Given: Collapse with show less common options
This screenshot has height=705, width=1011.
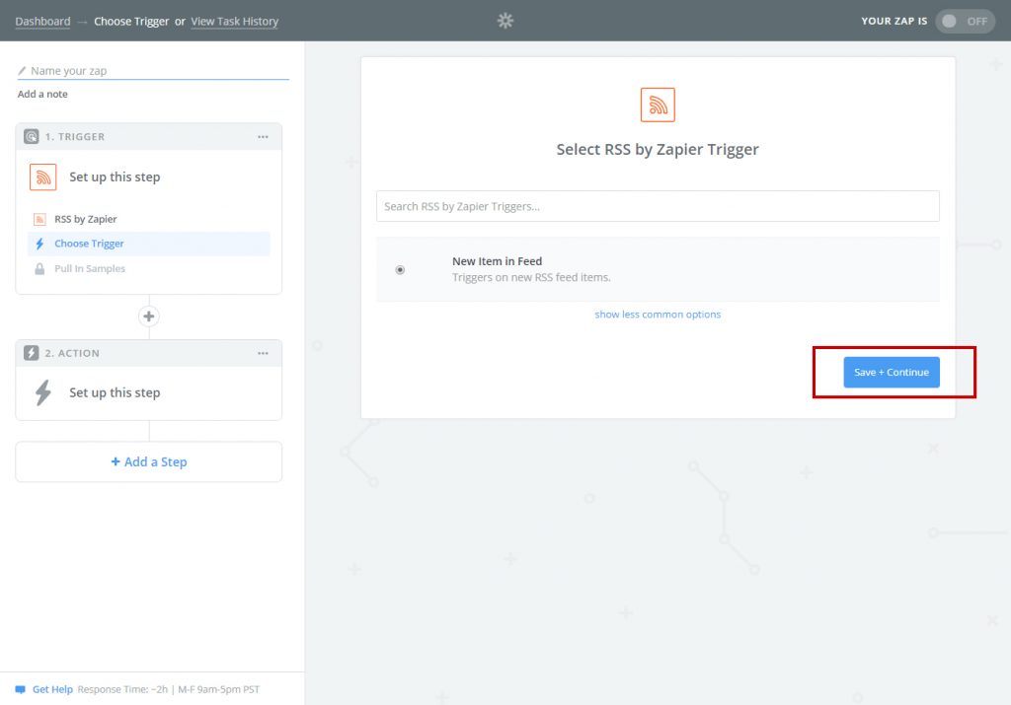Looking at the screenshot, I should [x=658, y=315].
